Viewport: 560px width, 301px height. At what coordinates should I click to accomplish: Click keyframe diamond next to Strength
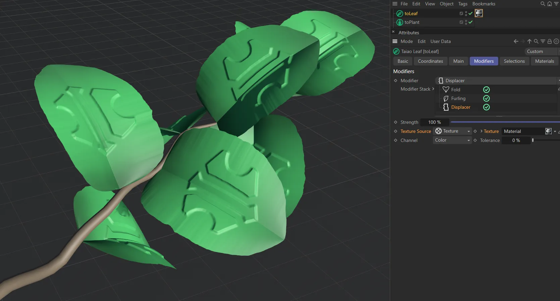(x=396, y=122)
